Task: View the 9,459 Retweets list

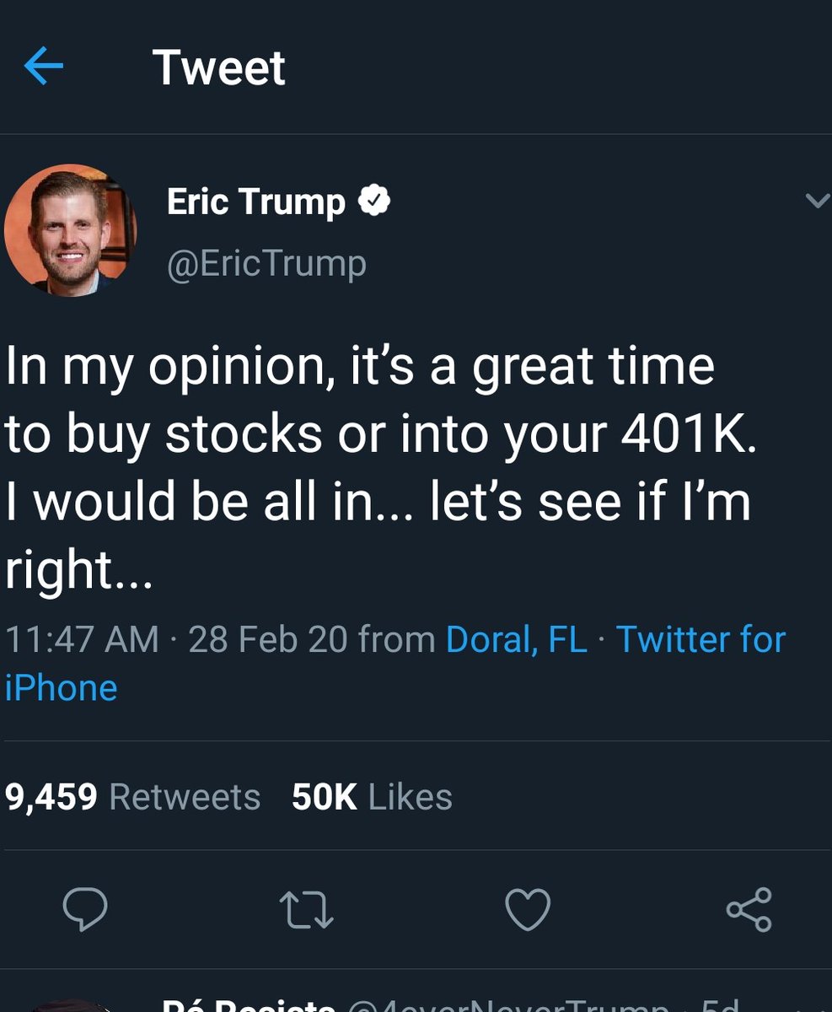Action: [132, 797]
